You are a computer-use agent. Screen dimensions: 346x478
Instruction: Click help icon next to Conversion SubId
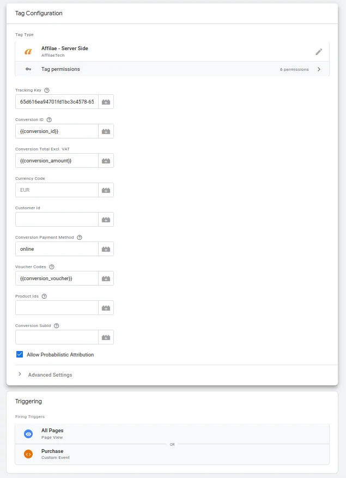click(x=57, y=326)
